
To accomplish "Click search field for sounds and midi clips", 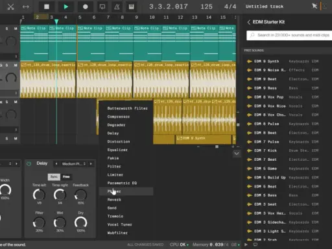I will coord(289,35).
